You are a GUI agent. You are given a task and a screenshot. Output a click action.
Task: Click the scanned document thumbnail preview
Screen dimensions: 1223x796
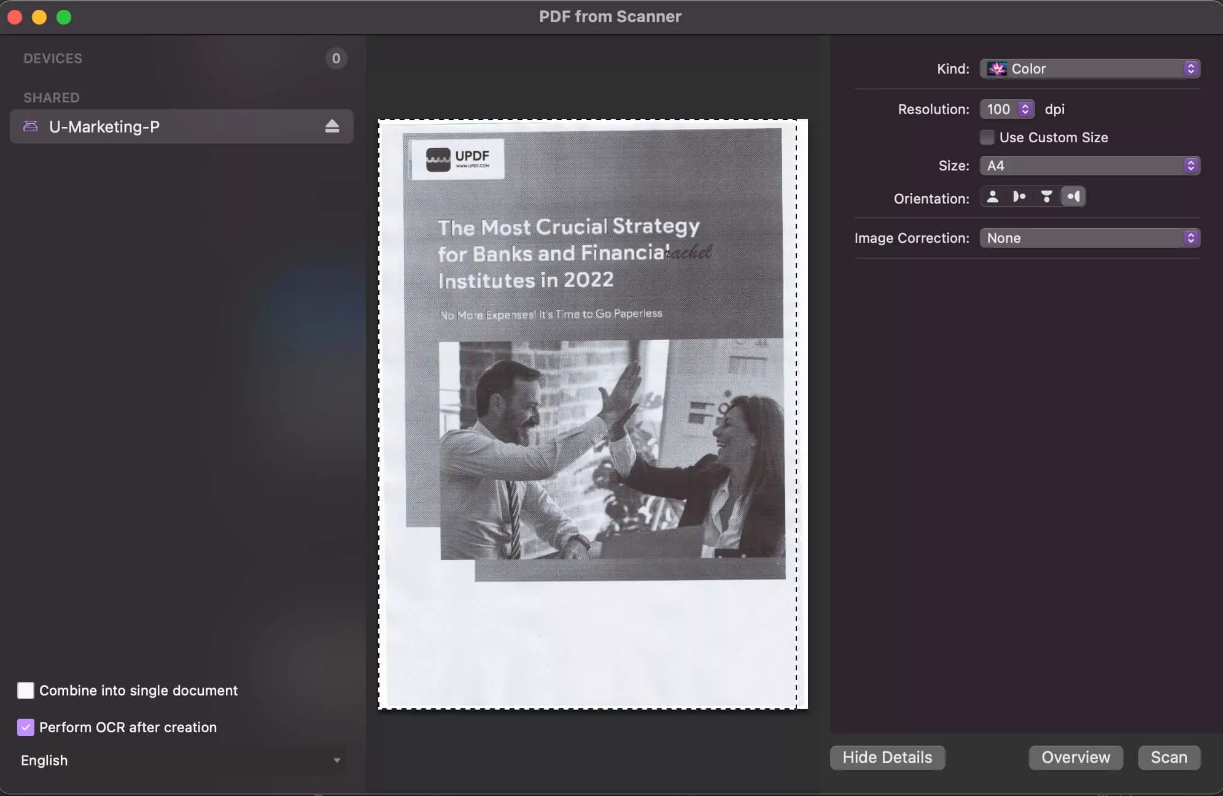(593, 414)
